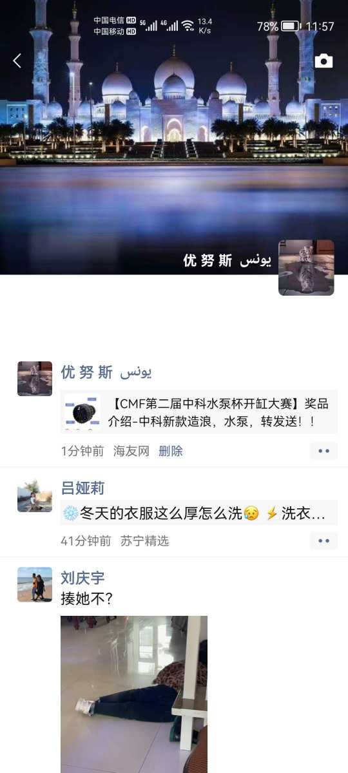Open the 苏宁精选 source link
Viewport: 348px width, 773px height.
point(144,540)
